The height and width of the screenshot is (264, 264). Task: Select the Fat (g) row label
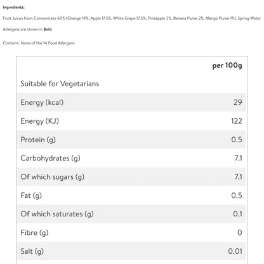(x=31, y=195)
